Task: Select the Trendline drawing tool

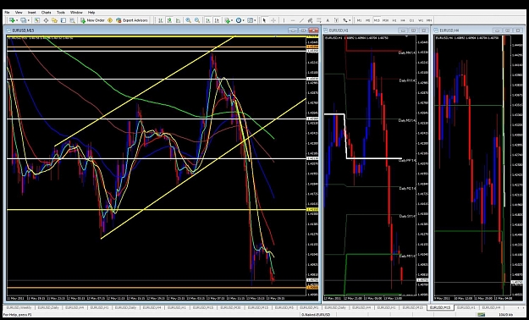Action: click(301, 20)
